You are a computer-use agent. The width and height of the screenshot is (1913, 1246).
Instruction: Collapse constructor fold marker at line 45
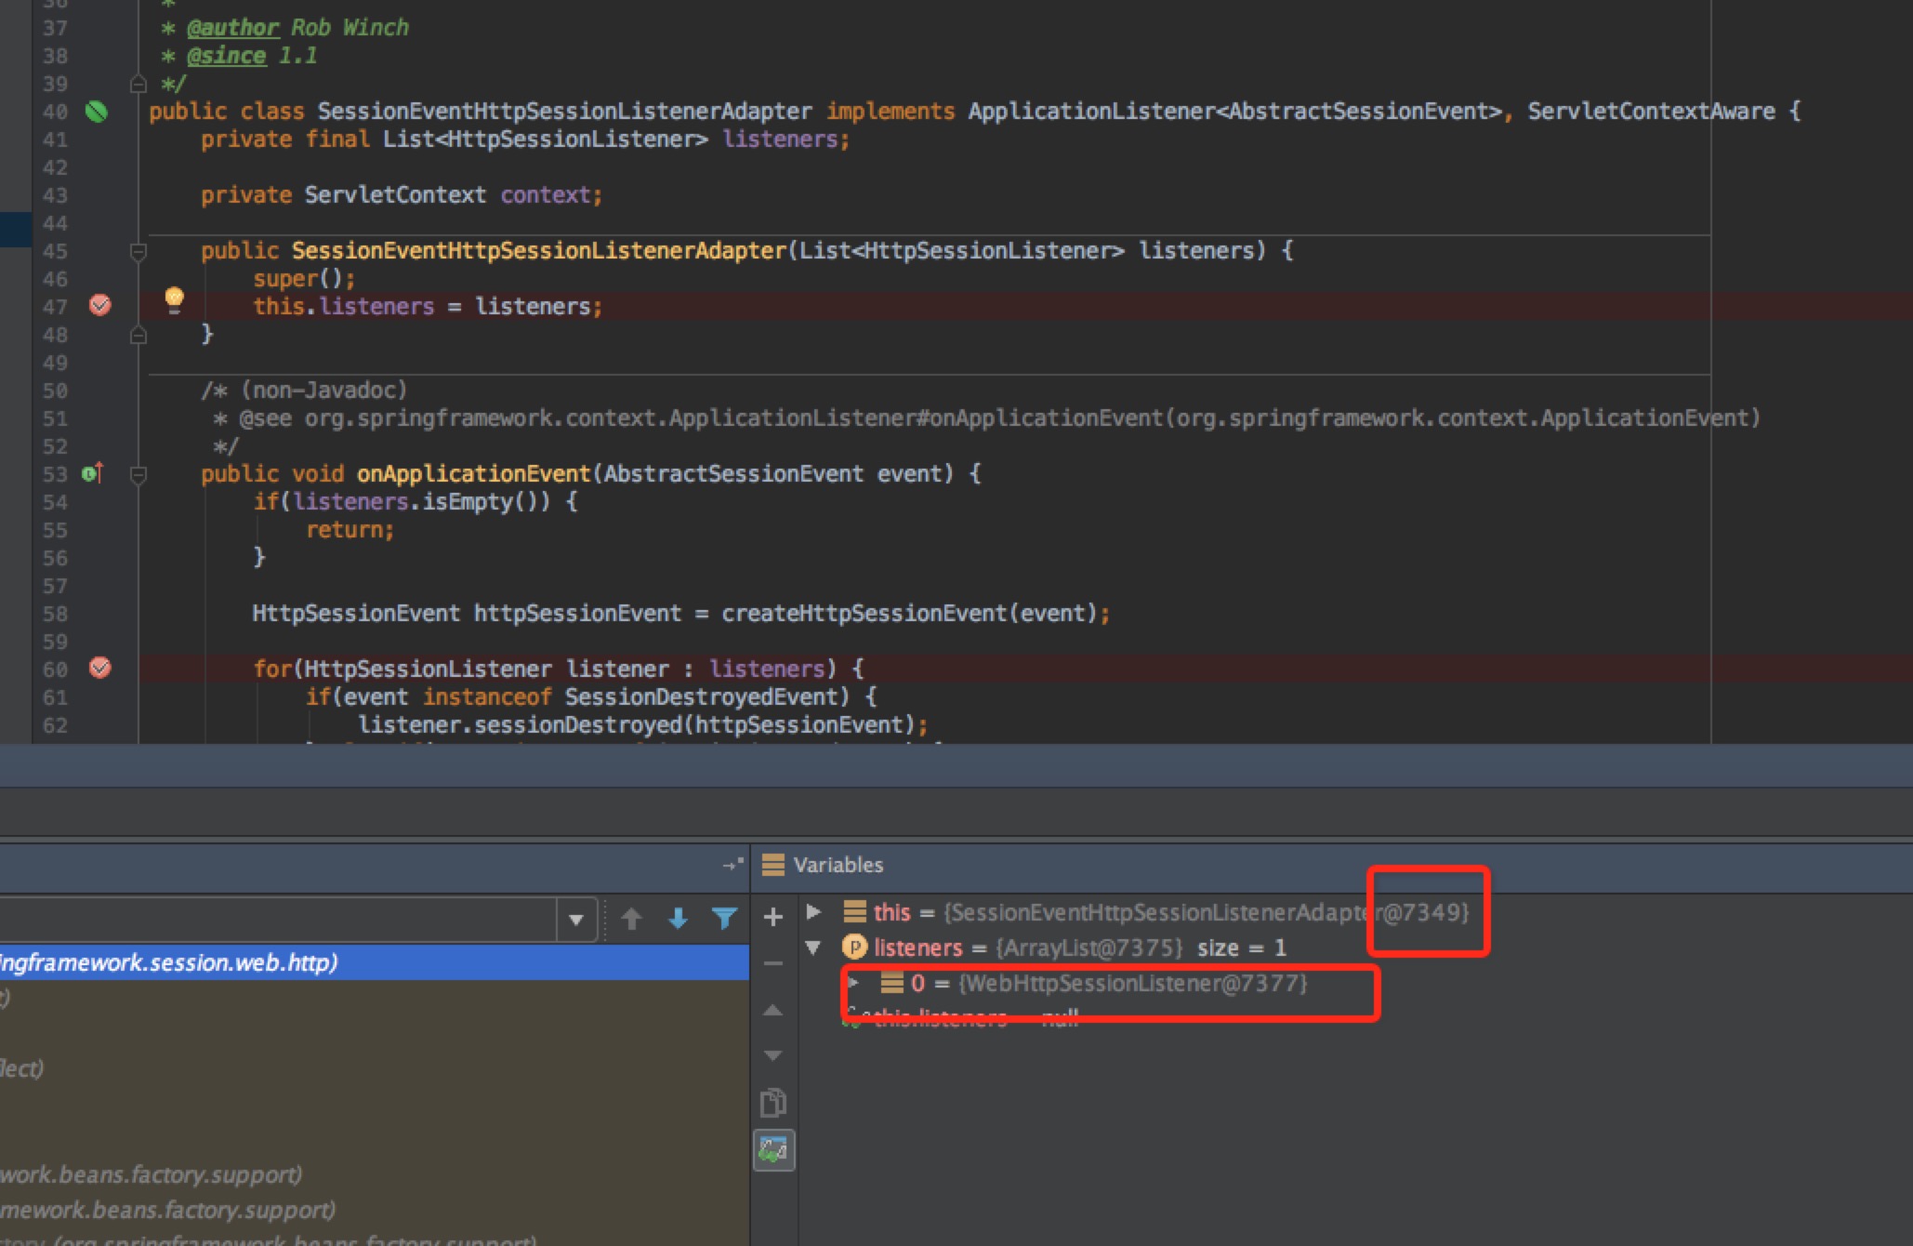[139, 251]
